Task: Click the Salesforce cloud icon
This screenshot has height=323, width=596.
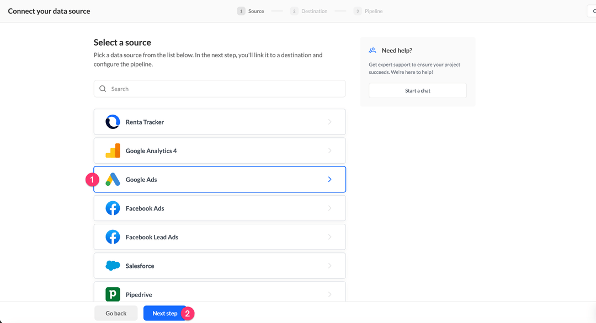Action: 113,266
